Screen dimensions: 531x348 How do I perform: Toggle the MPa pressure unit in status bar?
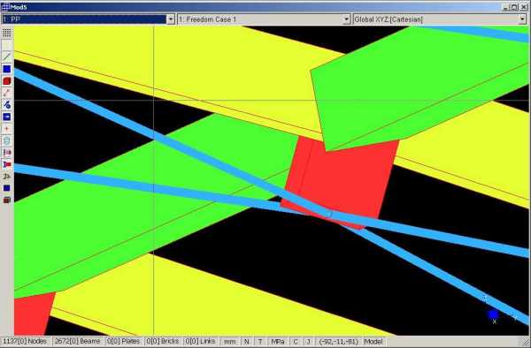[278, 342]
